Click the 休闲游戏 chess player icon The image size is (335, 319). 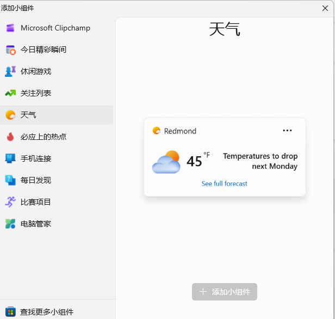click(x=10, y=71)
